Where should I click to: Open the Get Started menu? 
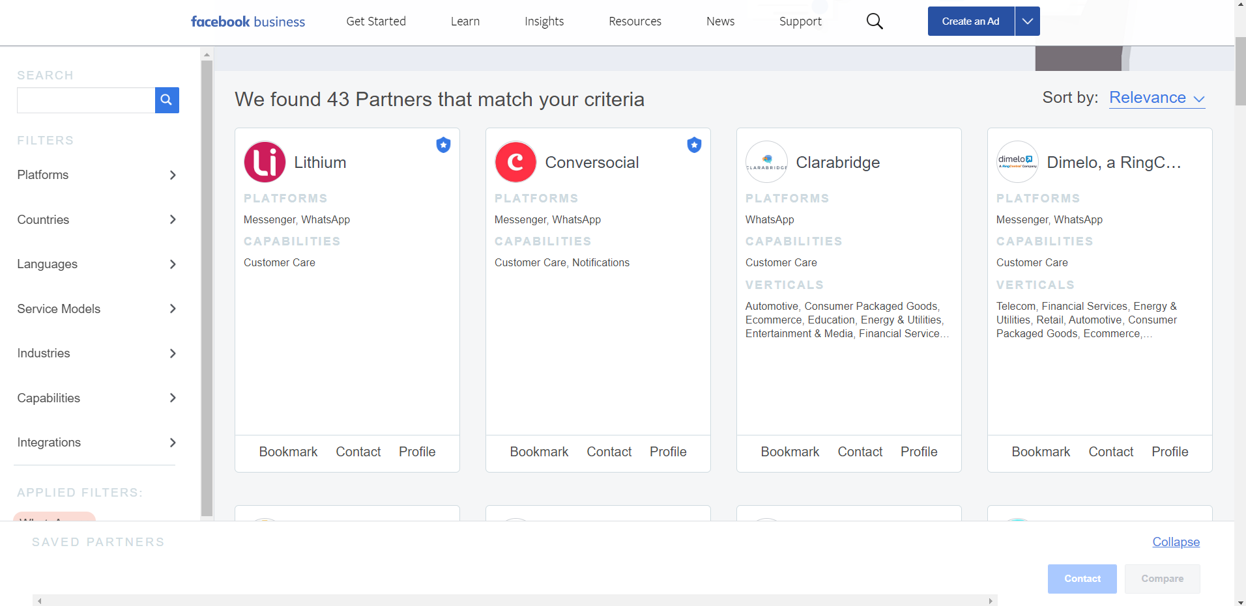376,21
